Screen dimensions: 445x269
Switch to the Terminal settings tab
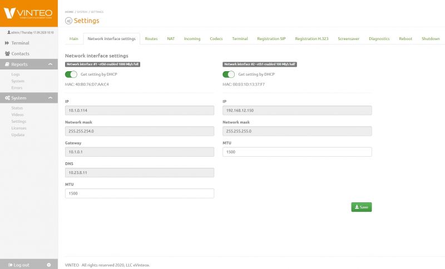click(240, 38)
